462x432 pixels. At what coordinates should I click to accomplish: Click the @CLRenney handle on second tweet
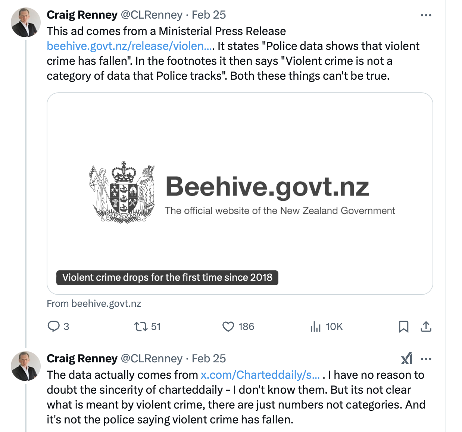click(x=152, y=359)
